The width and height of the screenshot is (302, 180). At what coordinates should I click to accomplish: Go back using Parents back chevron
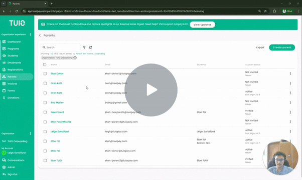click(40, 35)
